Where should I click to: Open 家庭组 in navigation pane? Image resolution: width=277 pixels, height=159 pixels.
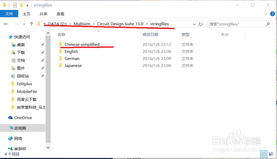[x=20, y=149]
